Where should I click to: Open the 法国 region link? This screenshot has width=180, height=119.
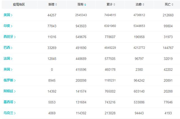(7, 58)
